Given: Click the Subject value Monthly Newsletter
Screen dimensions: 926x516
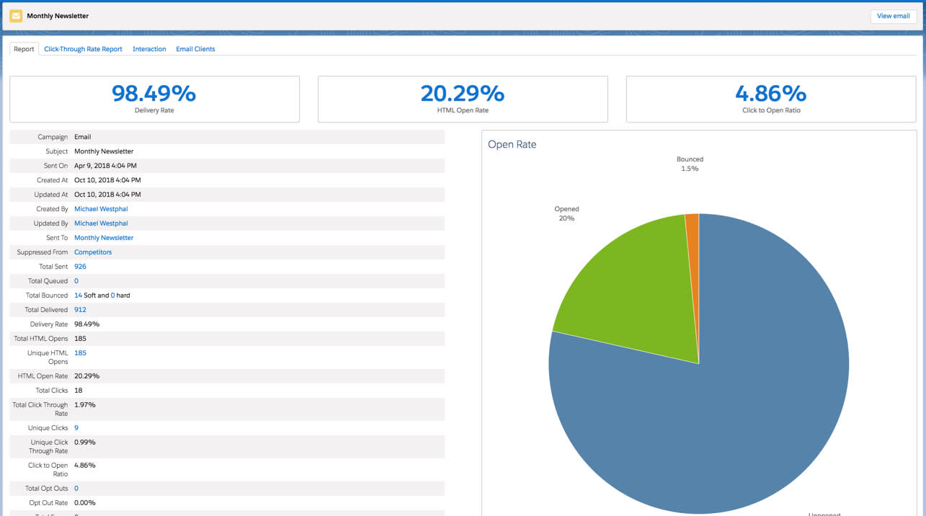Looking at the screenshot, I should click(x=104, y=151).
